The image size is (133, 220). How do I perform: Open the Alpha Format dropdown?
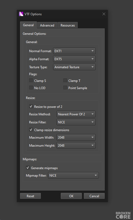(74, 59)
